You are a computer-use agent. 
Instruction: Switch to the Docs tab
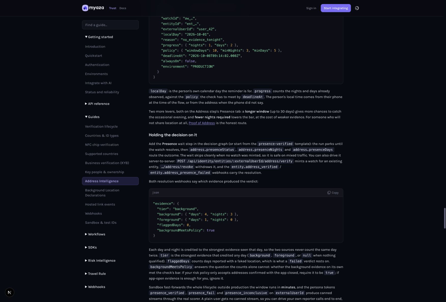[123, 8]
